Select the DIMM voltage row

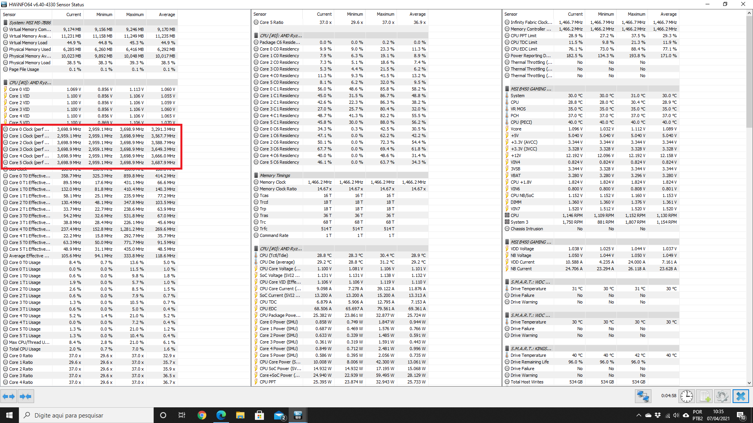(591, 202)
